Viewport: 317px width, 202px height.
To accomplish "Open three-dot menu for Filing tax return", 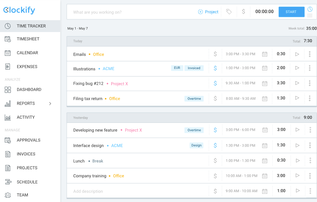I will (x=310, y=98).
